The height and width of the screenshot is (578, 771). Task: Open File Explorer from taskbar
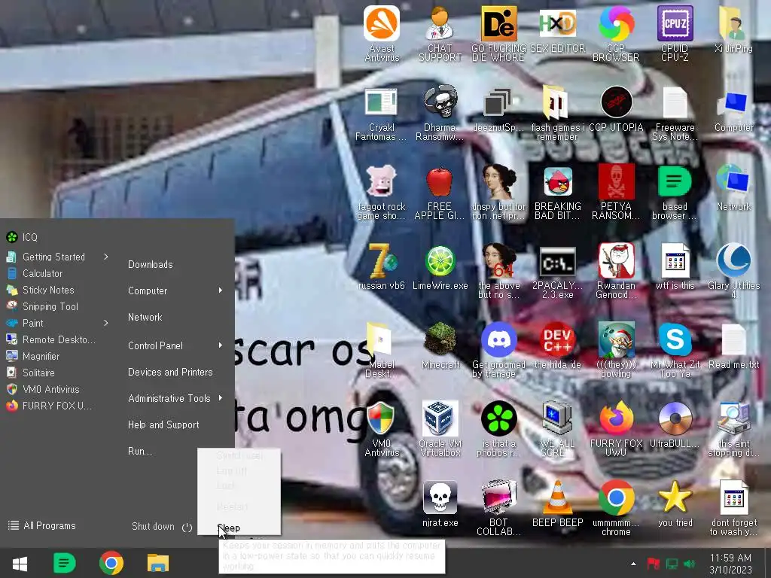click(x=158, y=563)
